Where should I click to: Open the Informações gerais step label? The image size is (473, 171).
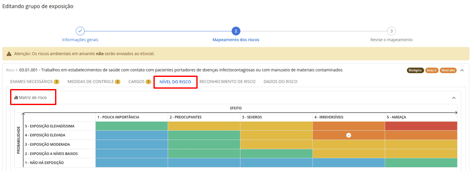(80, 40)
